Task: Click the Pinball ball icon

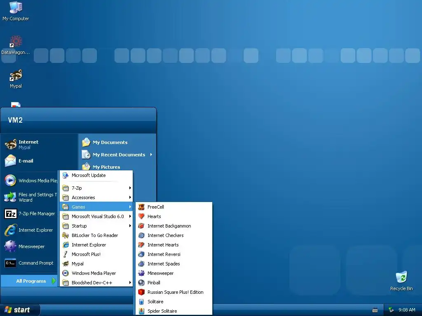Action: (141, 283)
